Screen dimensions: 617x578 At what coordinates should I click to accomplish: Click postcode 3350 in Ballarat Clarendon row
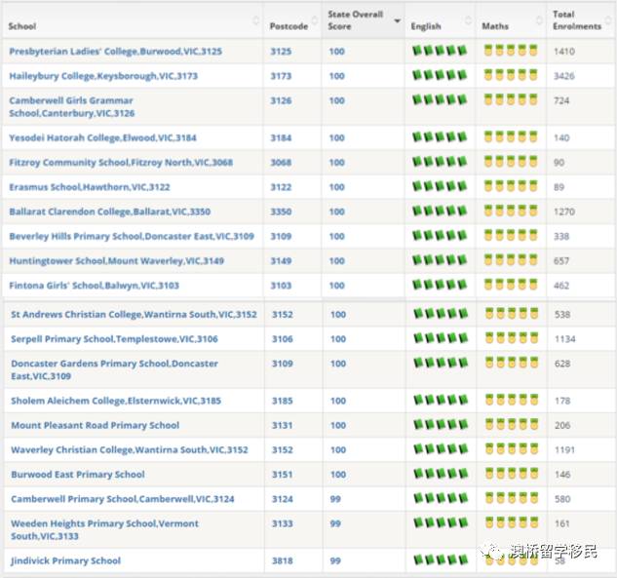281,212
